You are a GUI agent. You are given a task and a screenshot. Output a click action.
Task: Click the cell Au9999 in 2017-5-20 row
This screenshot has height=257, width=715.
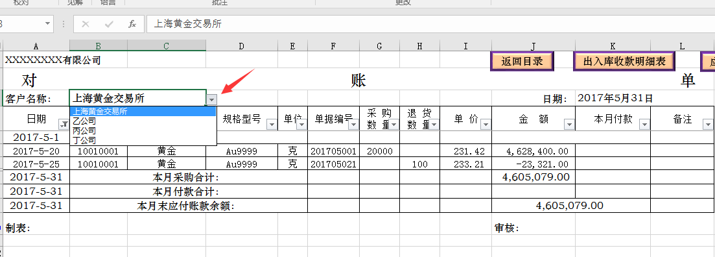pyautogui.click(x=242, y=151)
